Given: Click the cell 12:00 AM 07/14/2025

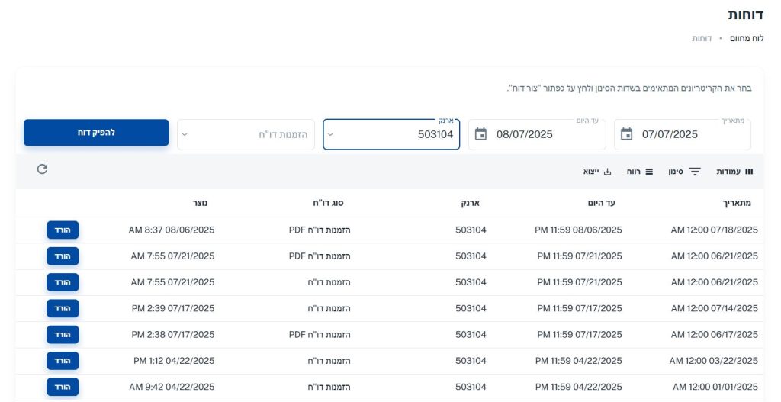Looking at the screenshot, I should (x=714, y=308).
